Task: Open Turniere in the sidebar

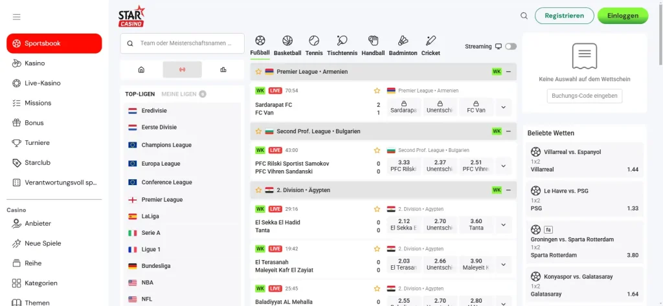Action: 54,143
